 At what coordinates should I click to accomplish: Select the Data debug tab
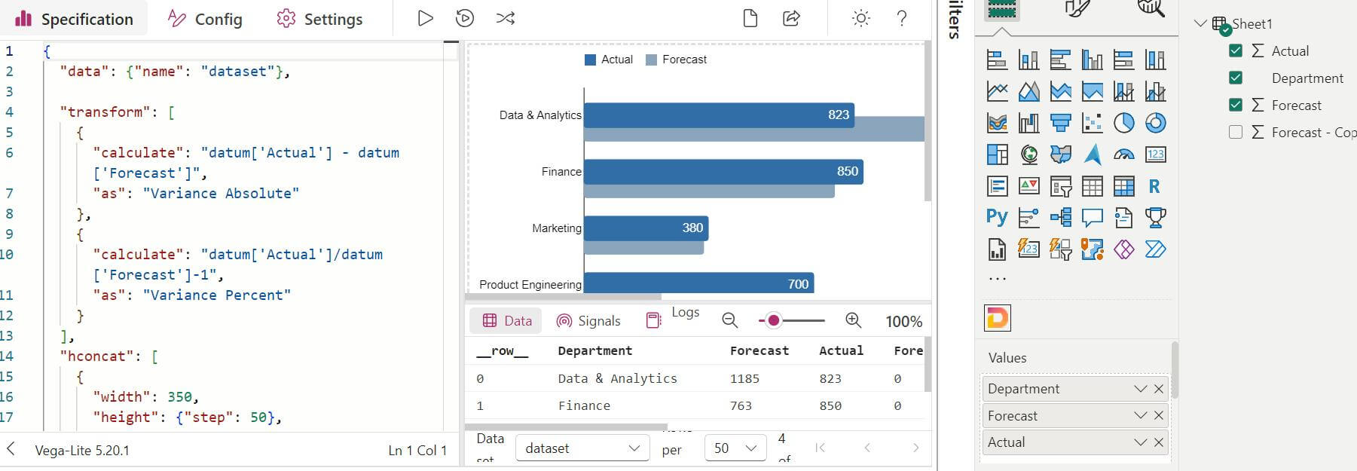507,320
